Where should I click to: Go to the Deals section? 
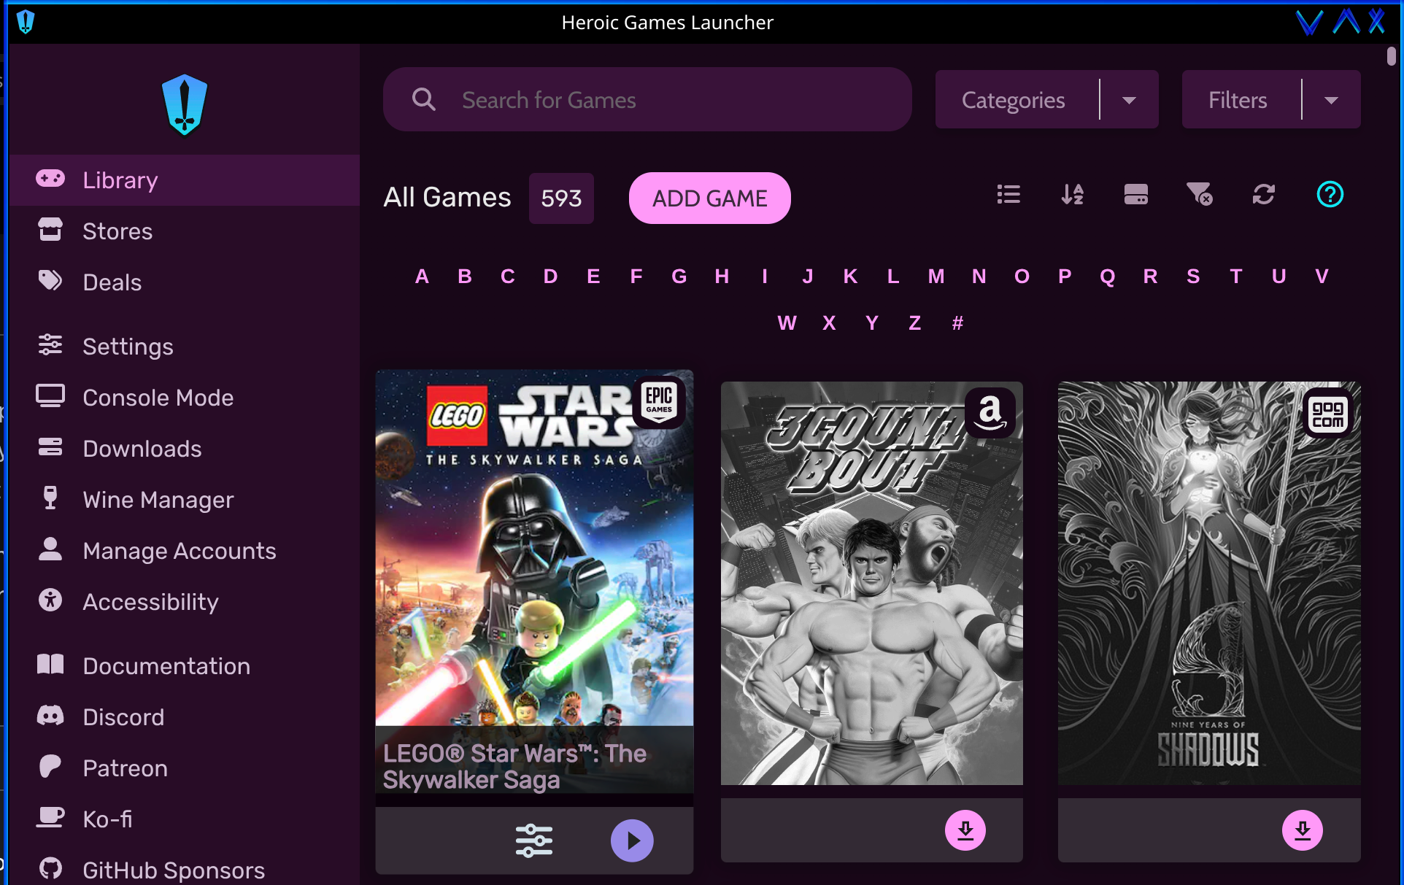(x=185, y=282)
